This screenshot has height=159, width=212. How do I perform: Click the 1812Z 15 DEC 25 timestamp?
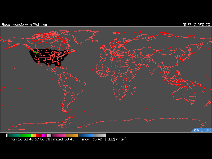(x=196, y=25)
